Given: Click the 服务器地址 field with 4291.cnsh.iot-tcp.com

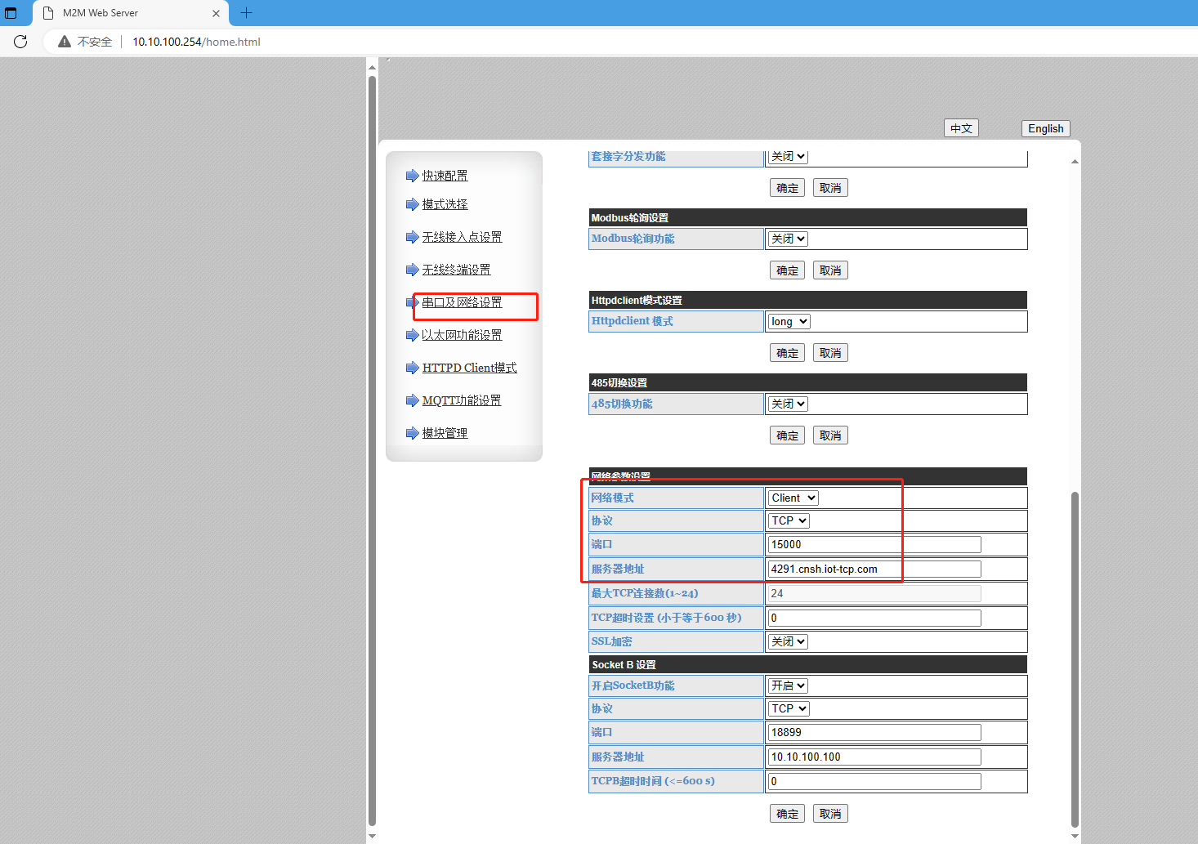Looking at the screenshot, I should click(874, 569).
